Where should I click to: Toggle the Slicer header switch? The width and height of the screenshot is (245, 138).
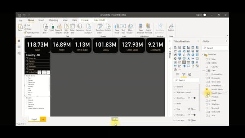193,98
